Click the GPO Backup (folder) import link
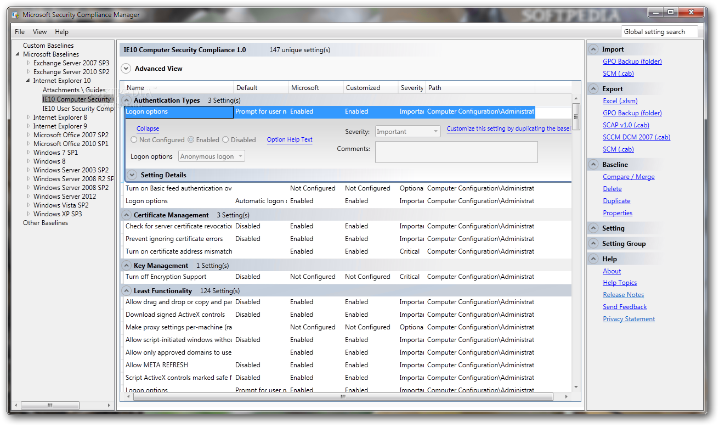The width and height of the screenshot is (719, 426). (632, 61)
